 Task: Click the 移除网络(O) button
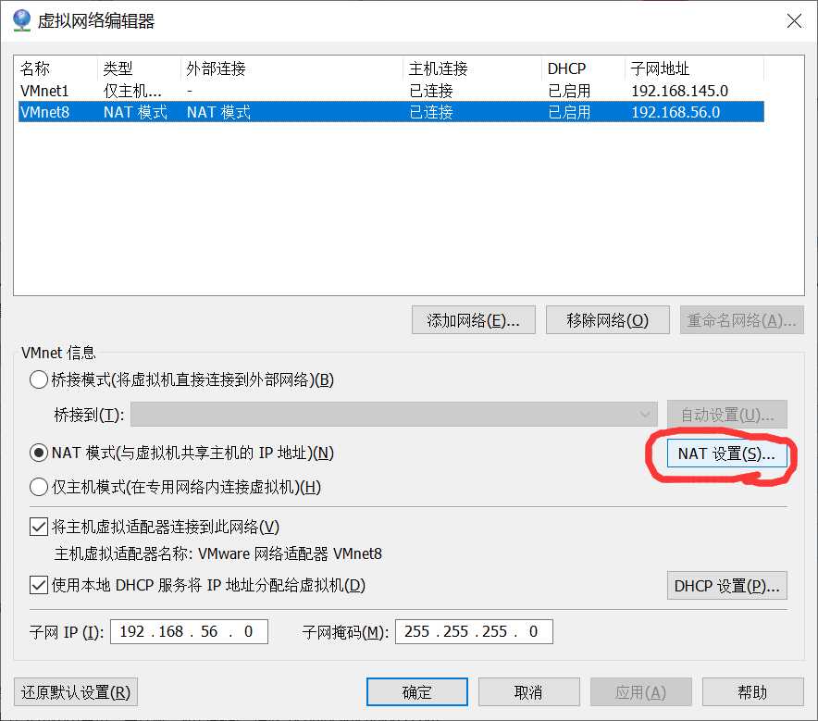point(607,320)
